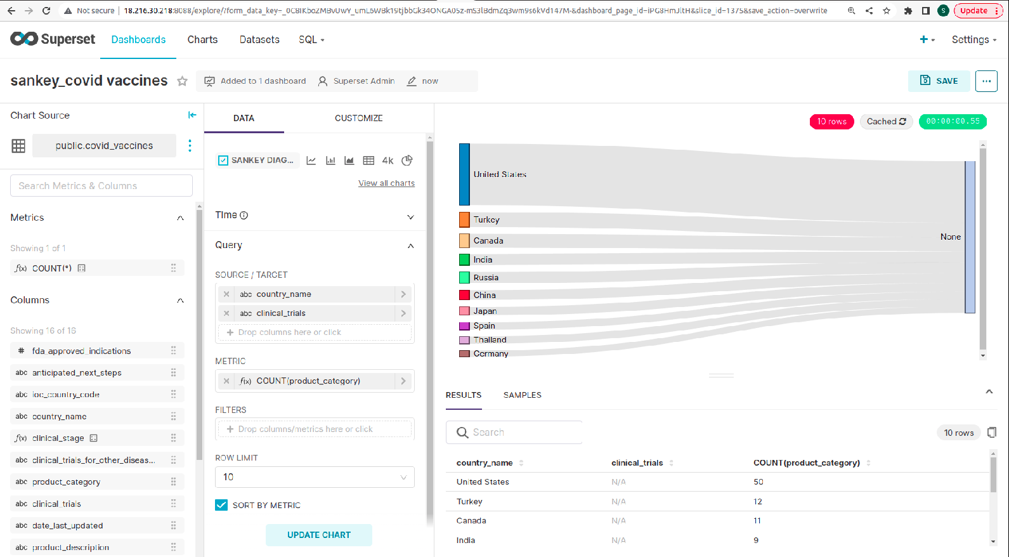Switch to the Results tab
This screenshot has width=1009, height=557.
464,395
